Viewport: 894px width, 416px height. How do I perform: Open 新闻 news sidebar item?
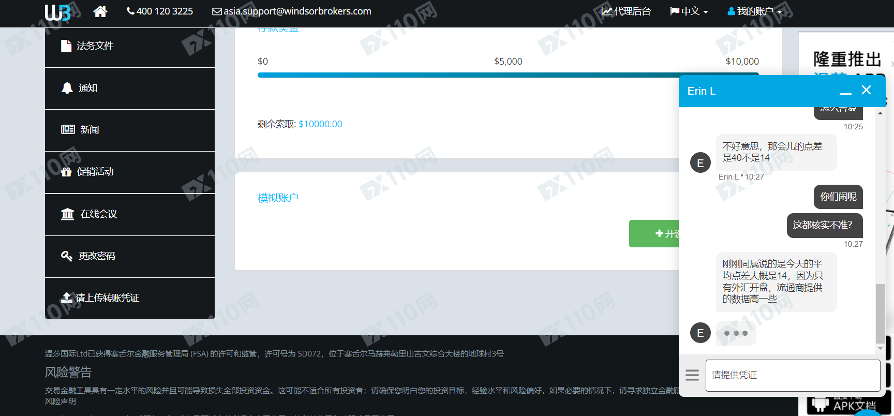130,130
